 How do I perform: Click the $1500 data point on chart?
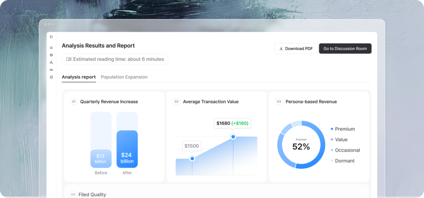coord(192,159)
